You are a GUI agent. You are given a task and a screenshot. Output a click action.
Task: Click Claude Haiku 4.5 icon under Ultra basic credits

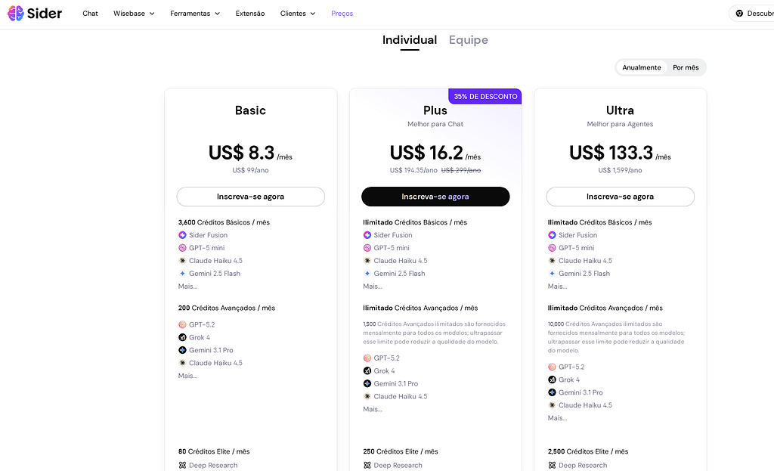[x=552, y=261]
